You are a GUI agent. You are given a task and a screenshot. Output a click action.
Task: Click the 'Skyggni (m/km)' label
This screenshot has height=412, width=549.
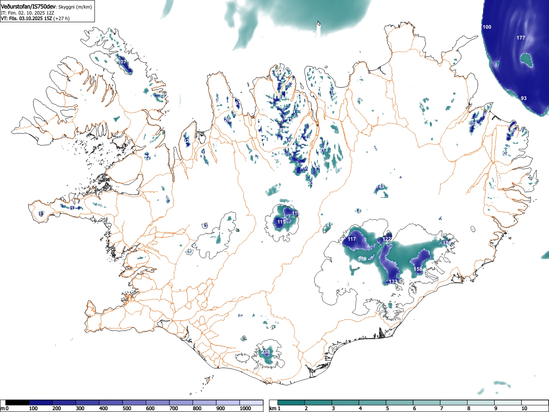(75, 7)
